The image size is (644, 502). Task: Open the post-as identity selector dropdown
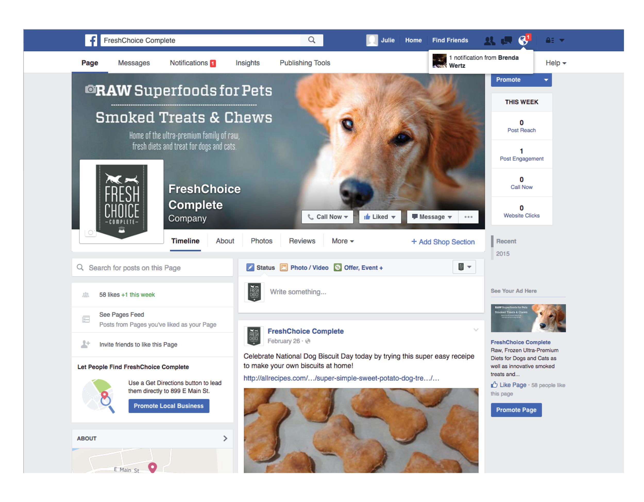click(464, 267)
